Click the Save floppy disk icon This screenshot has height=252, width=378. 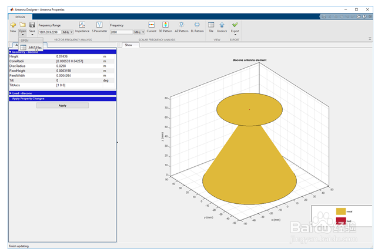32,25
